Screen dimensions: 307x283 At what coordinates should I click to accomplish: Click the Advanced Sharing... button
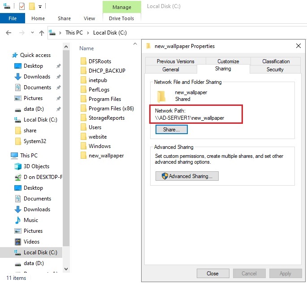tap(187, 176)
